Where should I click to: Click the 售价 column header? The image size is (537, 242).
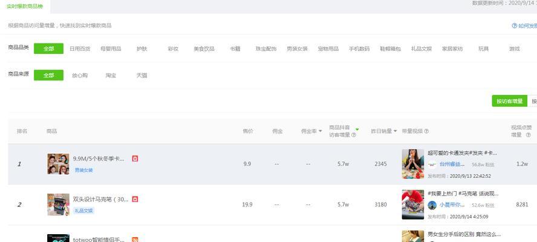(248, 131)
